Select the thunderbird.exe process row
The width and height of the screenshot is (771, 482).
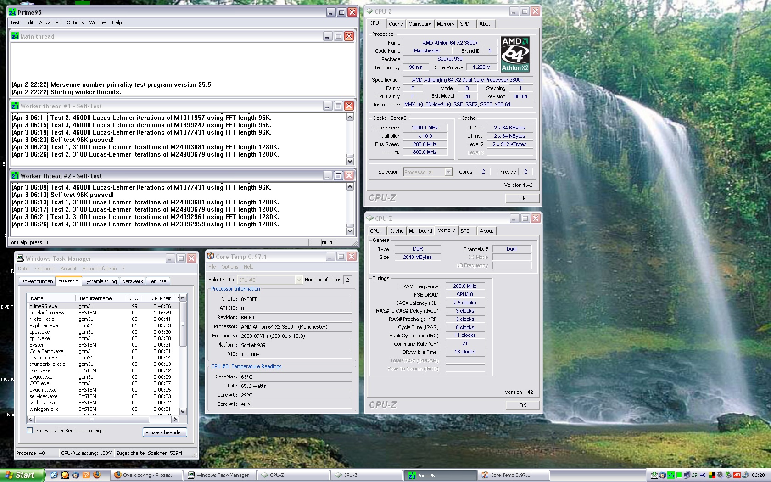point(102,364)
